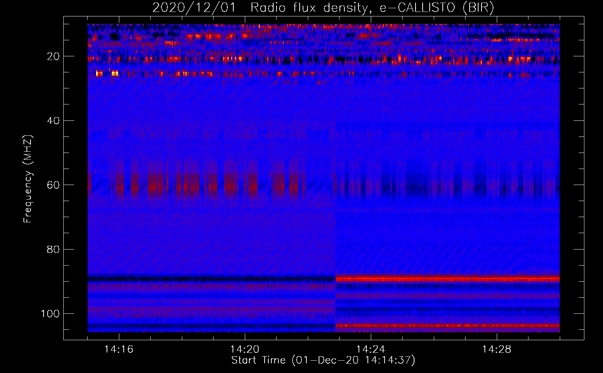Viewport: 603px width, 373px height.
Task: Click the '14:28' time tick label
Action: [497, 350]
